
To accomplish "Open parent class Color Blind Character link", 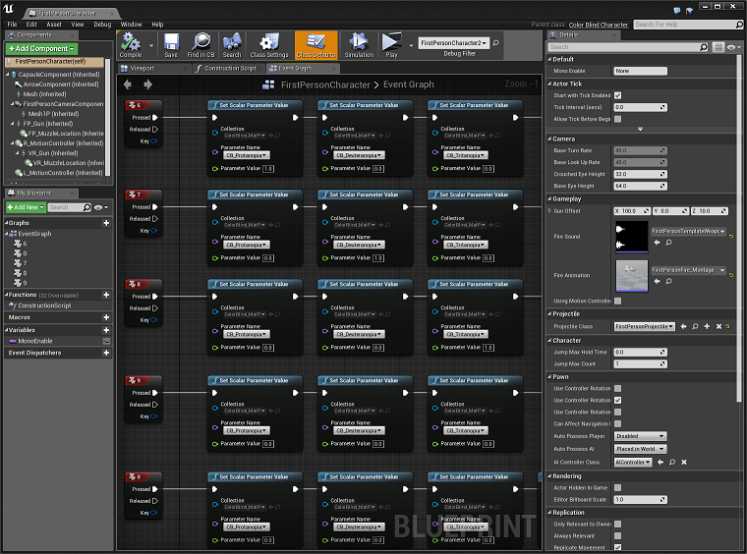I will tap(599, 25).
